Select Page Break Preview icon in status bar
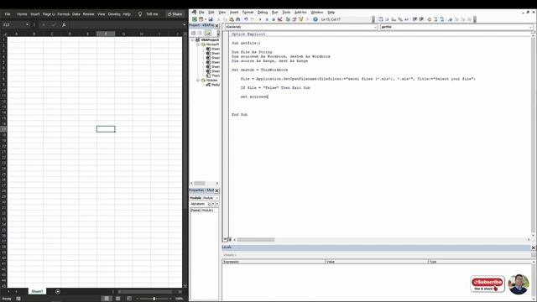The image size is (537, 302). tap(129, 299)
